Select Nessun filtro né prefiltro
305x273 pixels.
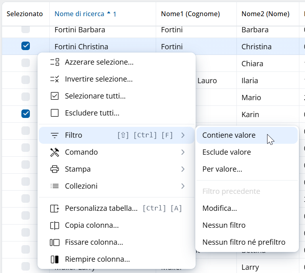point(247,242)
